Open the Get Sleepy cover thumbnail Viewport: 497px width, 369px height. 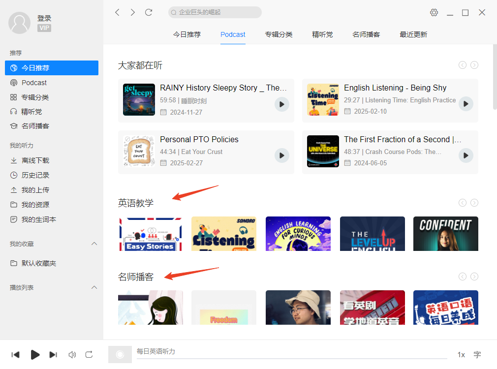[x=139, y=100]
